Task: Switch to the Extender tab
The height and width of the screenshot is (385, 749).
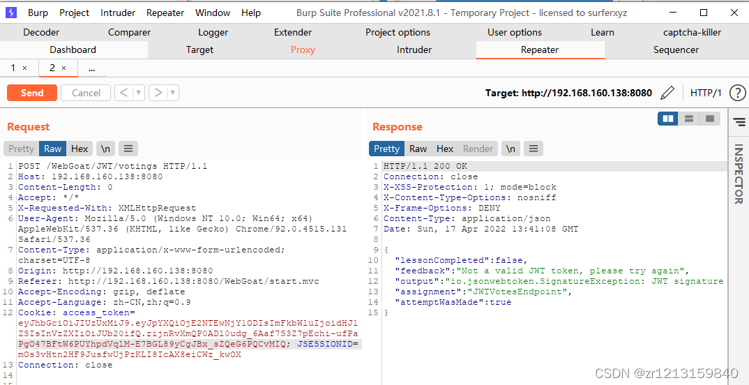Action: click(293, 33)
